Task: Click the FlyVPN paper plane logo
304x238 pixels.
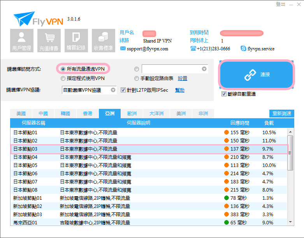Action: (x=24, y=19)
